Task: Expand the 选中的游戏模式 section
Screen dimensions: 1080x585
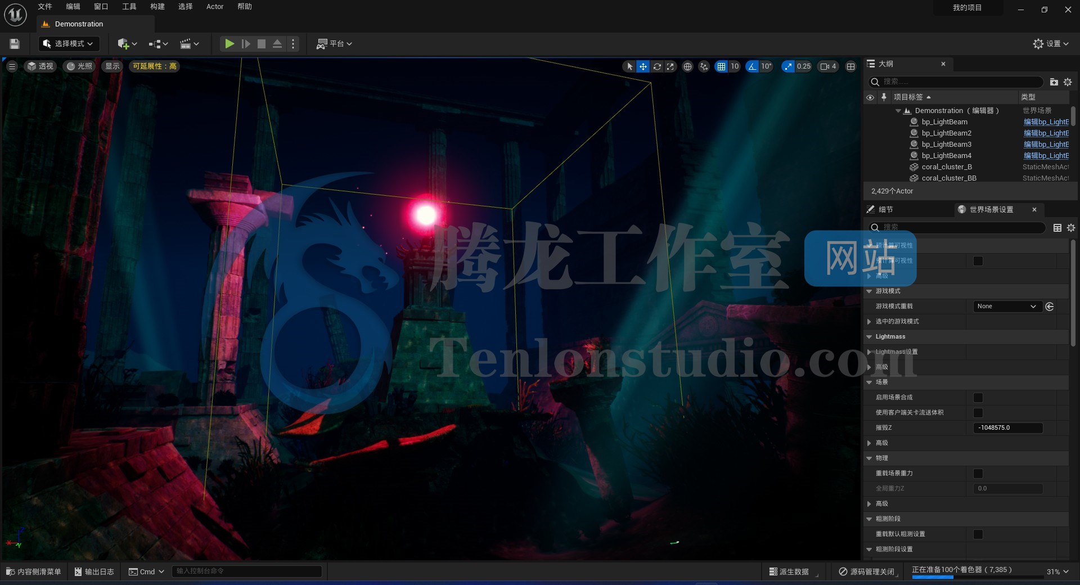Action: [870, 322]
